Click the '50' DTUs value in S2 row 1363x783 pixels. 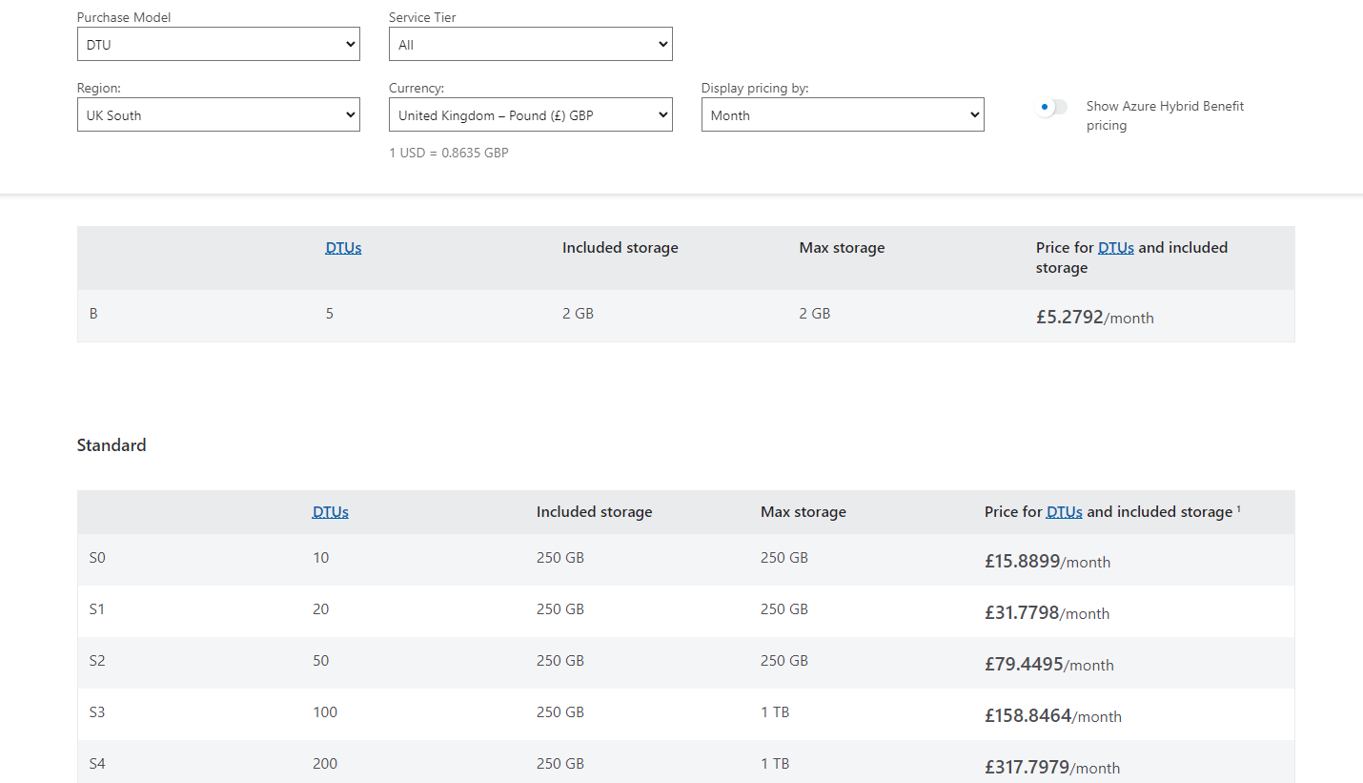click(321, 661)
